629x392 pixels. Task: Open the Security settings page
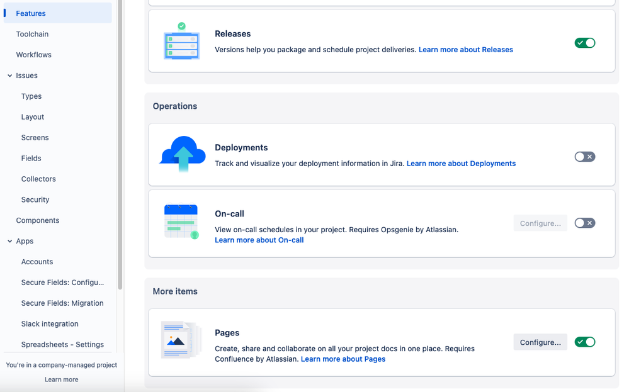(x=35, y=199)
